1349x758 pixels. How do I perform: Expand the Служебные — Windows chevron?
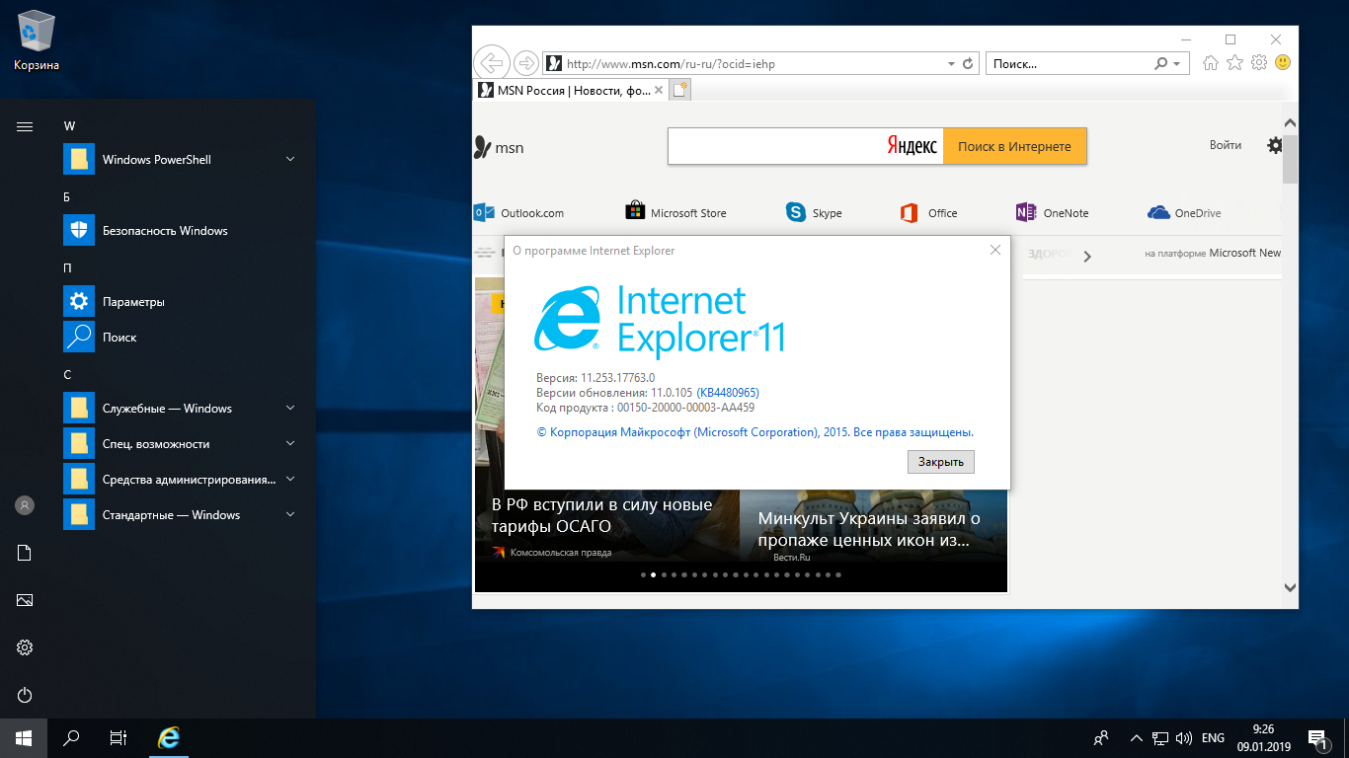[x=290, y=408]
